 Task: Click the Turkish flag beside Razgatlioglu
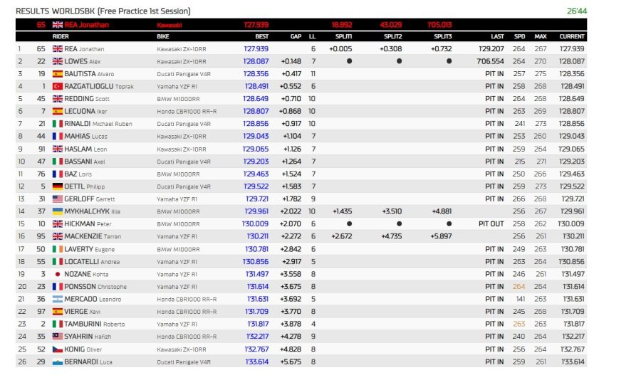pyautogui.click(x=58, y=86)
